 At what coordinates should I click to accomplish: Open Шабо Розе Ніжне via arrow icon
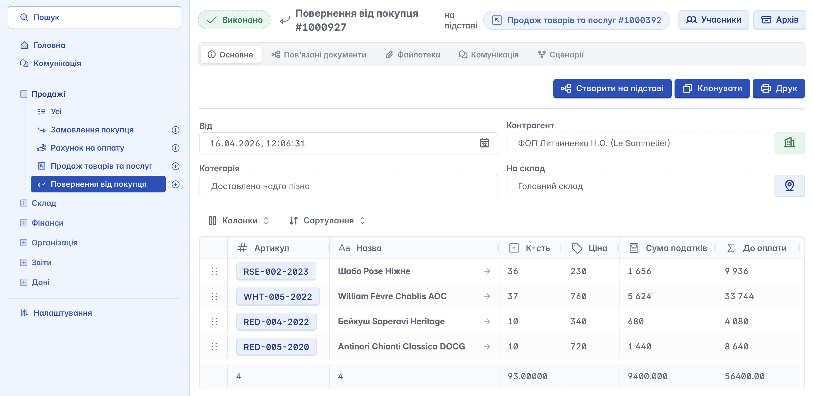[487, 271]
